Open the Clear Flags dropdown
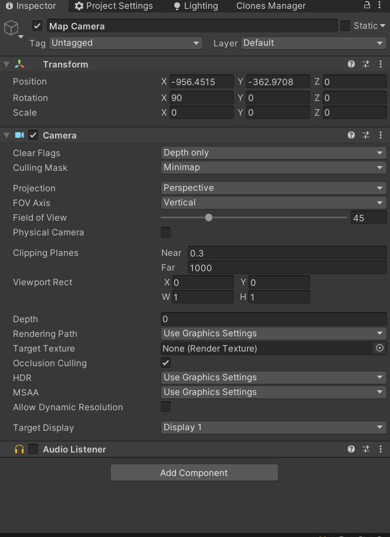Screen dimensions: 390x537 274,153
